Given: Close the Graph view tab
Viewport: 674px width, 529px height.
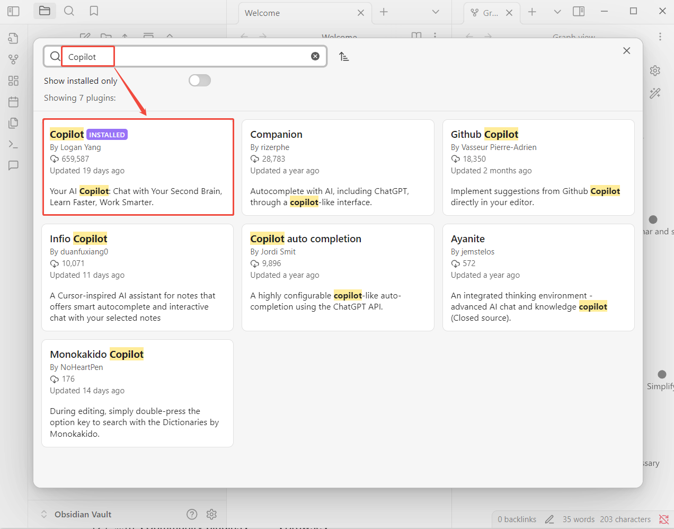Looking at the screenshot, I should pyautogui.click(x=509, y=13).
